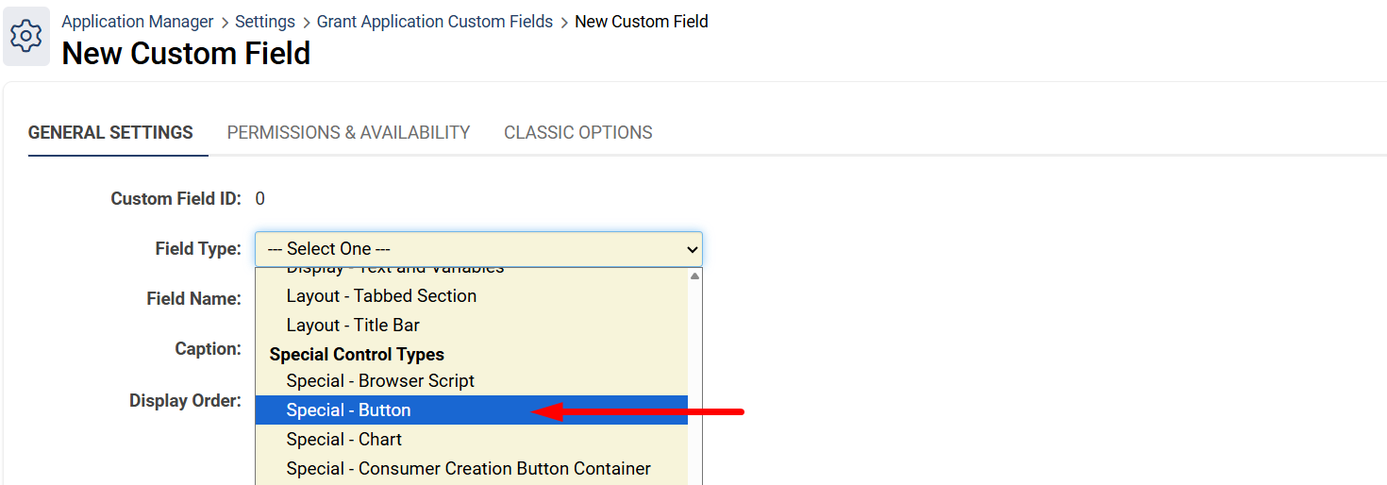
Task: Click the settings gear icon
Action: coord(26,37)
